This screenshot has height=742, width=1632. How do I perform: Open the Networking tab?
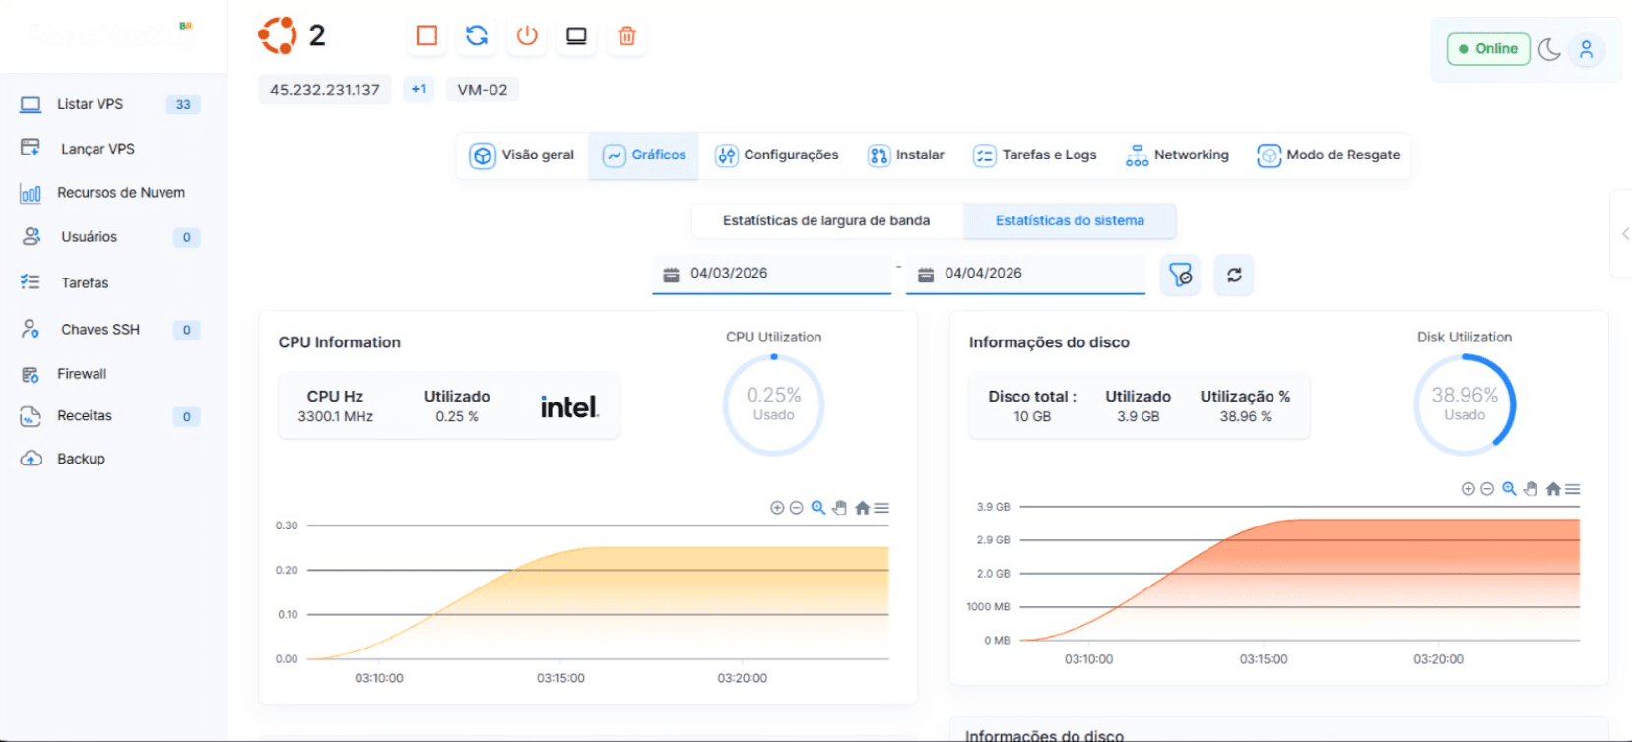pos(1177,155)
